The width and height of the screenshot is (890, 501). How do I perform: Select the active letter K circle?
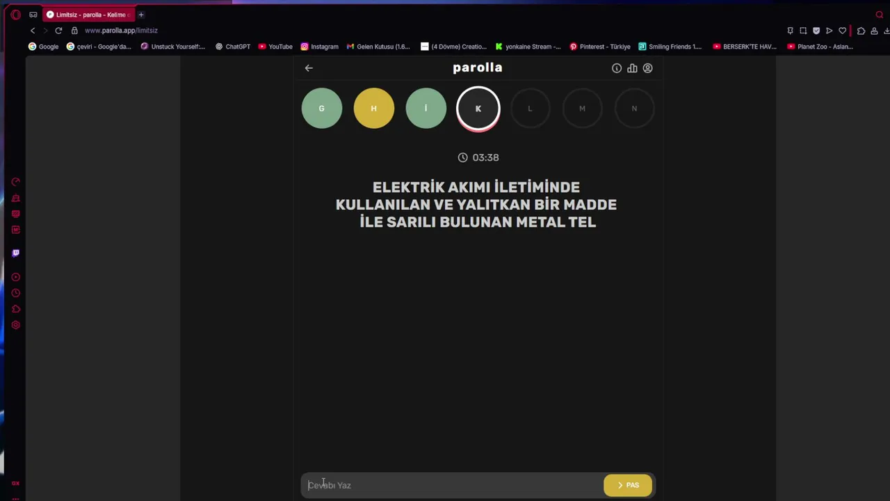[478, 109]
